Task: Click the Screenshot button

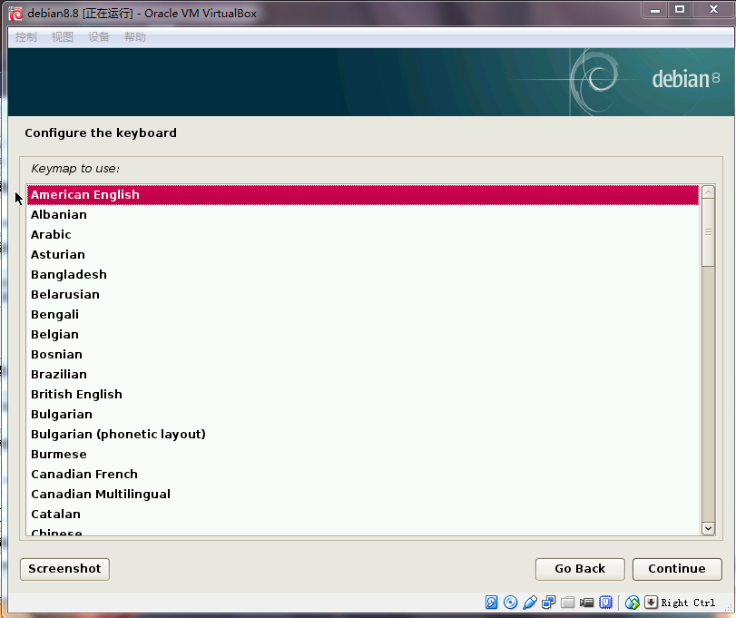Action: (x=64, y=569)
